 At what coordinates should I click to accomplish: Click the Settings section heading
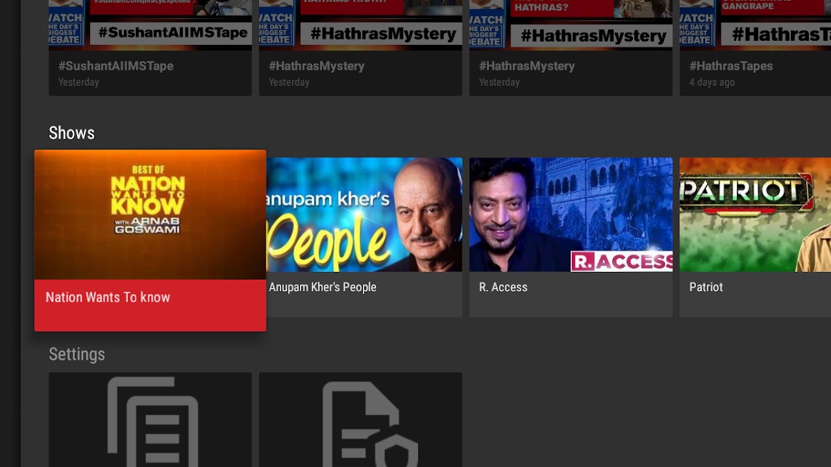point(77,354)
